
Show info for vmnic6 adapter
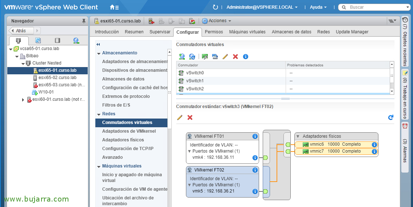tap(374, 145)
